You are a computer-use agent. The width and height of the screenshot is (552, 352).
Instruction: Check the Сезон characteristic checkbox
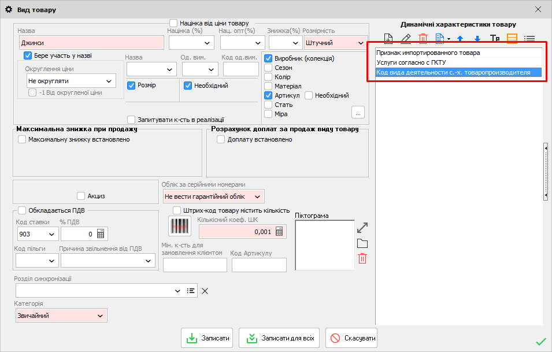(x=267, y=68)
